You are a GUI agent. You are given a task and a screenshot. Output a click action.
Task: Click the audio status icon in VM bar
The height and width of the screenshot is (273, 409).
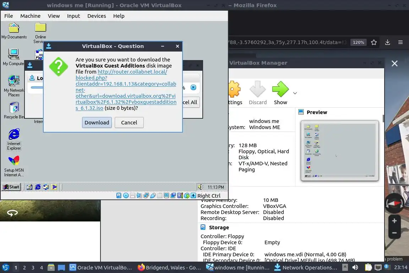(139, 196)
